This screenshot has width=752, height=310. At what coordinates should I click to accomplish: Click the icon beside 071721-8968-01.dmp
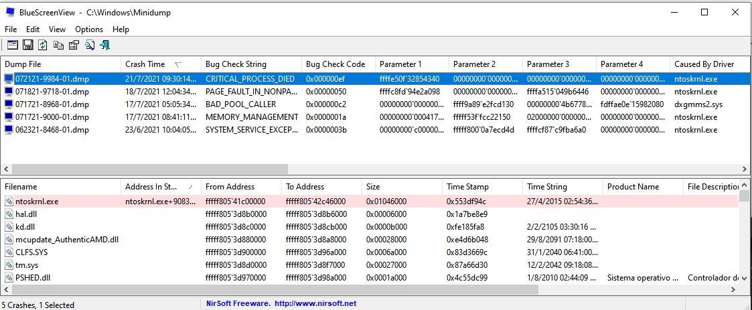[9, 104]
